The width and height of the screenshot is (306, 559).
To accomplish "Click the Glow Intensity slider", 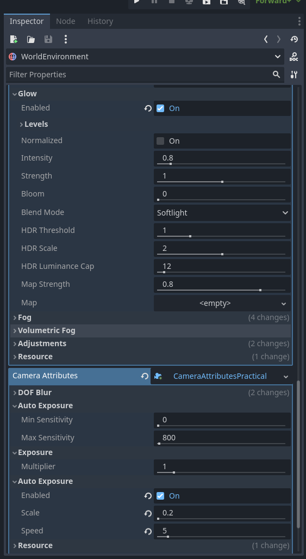I will click(x=221, y=164).
